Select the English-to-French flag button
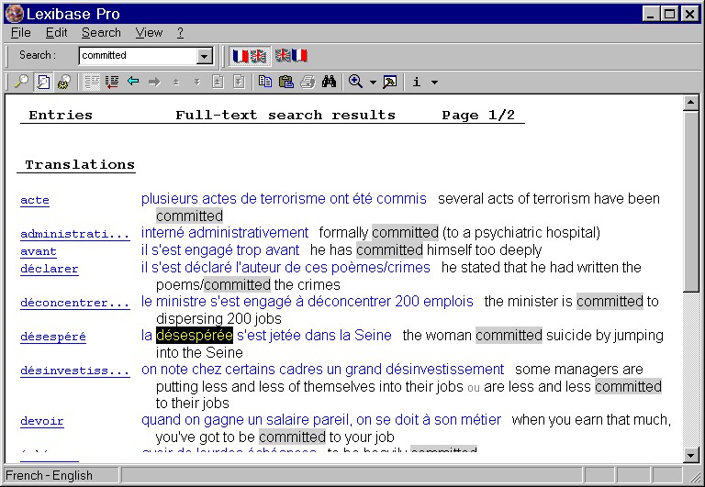Viewport: 705px width, 487px height. pos(291,56)
